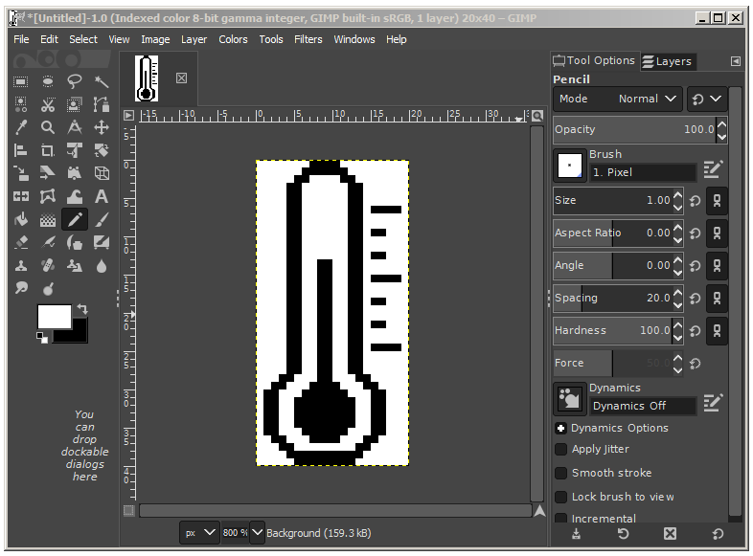753x556 pixels.
Task: Enable the Apply Jitter checkbox
Action: [560, 449]
